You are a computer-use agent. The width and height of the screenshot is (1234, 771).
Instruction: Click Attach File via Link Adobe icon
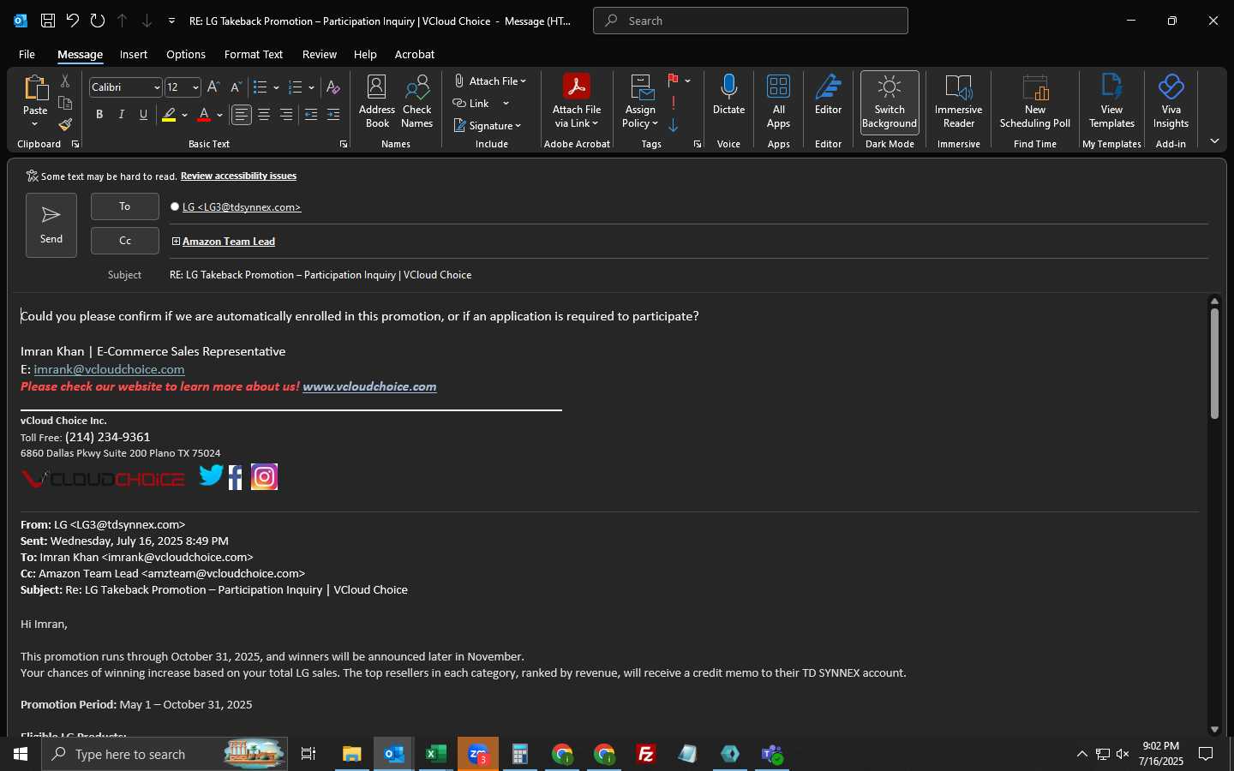point(577,102)
